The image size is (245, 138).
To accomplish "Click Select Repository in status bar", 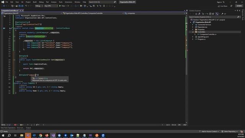I will pos(229,131).
